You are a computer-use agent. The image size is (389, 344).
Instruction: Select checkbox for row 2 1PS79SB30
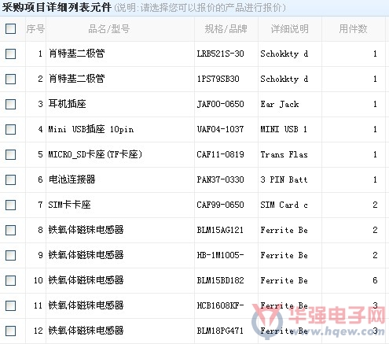10,79
